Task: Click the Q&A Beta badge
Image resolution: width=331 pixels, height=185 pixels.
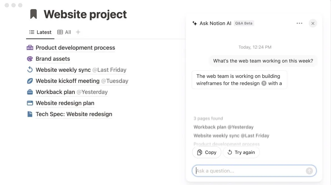Action: (244, 23)
